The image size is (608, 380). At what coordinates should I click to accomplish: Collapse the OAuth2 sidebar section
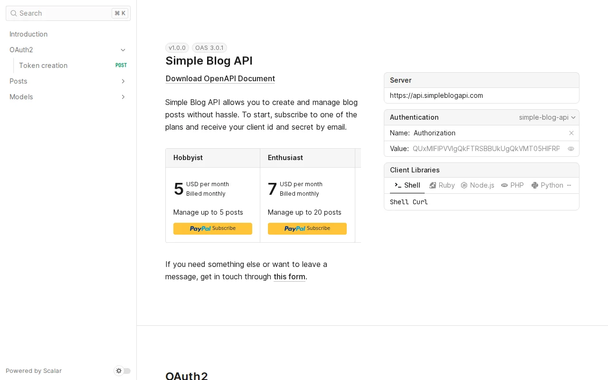tap(123, 50)
